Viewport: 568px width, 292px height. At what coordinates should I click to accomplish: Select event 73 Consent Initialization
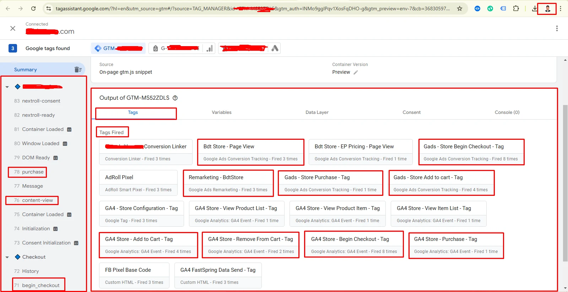click(46, 243)
